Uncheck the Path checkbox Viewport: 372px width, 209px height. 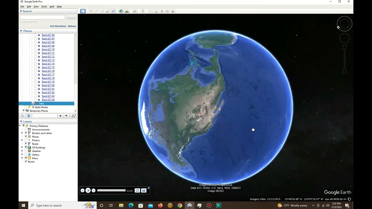point(33,103)
